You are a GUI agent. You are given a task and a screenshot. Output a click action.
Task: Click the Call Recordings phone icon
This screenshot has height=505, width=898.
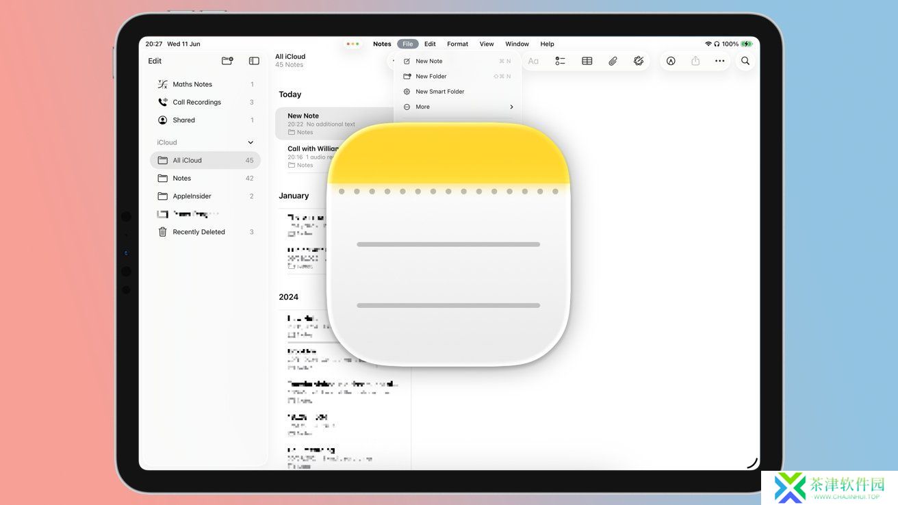click(162, 102)
